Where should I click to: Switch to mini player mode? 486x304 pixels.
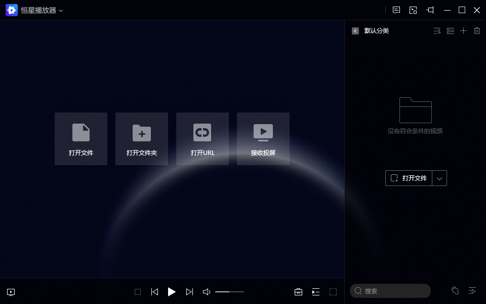(413, 10)
